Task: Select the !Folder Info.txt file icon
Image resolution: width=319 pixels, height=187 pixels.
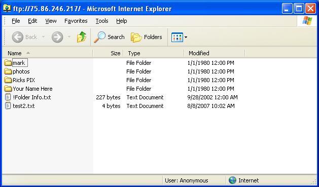Action: pos(8,97)
